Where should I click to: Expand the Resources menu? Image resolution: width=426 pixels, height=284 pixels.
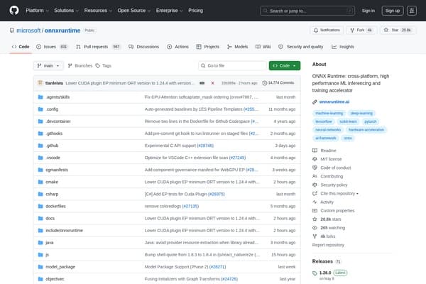pos(98,11)
